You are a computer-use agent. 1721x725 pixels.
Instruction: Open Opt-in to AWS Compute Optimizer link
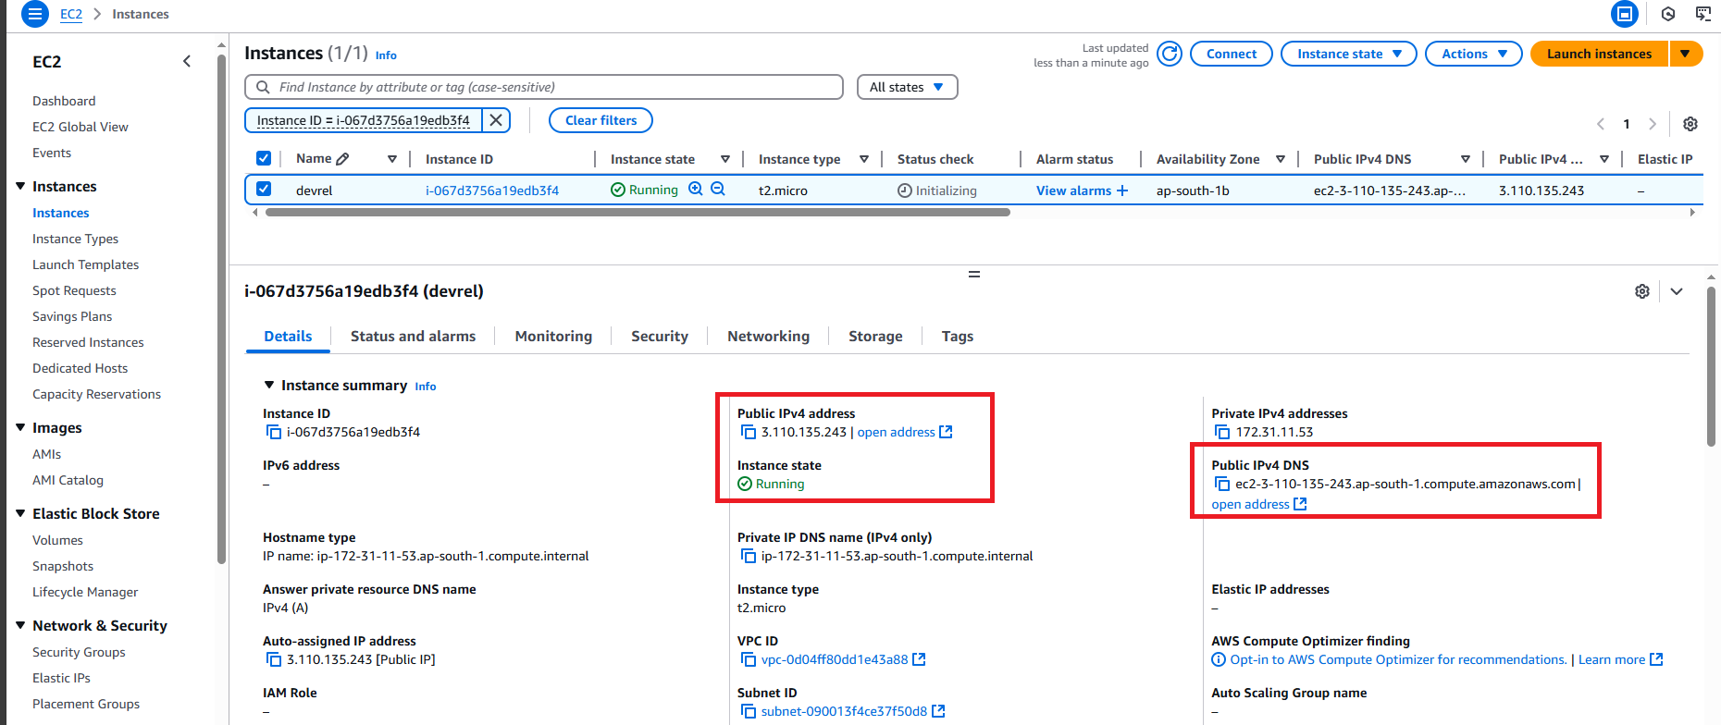pos(1398,659)
